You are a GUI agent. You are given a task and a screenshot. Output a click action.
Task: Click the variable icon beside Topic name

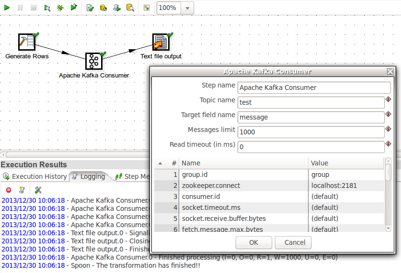pos(388,99)
